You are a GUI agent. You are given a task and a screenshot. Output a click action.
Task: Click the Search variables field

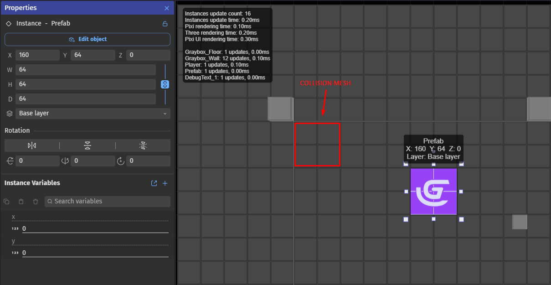point(108,202)
